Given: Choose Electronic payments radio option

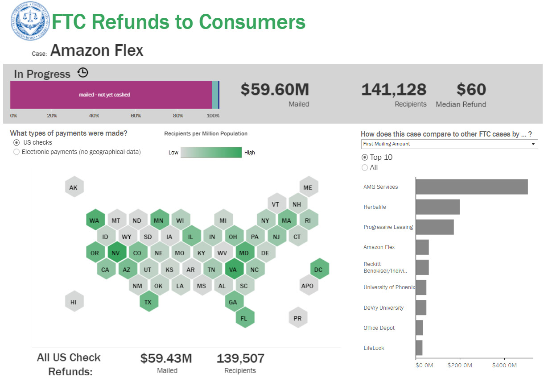Looking at the screenshot, I should click(16, 152).
